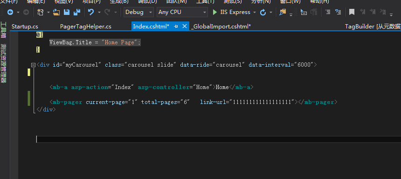Click the toolbar icon right of Find overflow
This screenshot has width=401, height=179.
tap(304, 12)
